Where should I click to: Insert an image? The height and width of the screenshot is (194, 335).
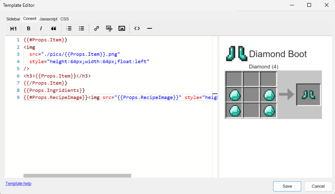[122, 28]
